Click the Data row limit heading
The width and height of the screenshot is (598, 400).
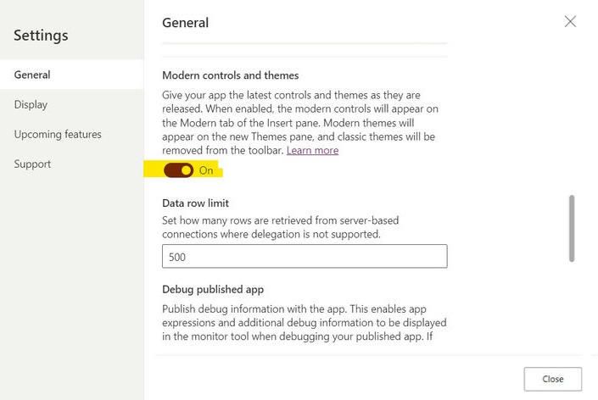[196, 203]
